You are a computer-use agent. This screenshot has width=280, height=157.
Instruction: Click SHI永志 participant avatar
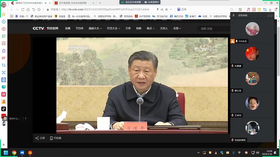[x=252, y=29]
